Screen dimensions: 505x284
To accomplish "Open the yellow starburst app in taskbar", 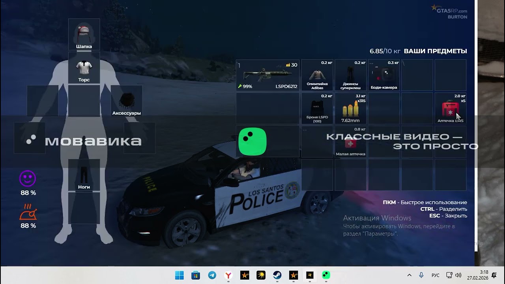I will click(261, 275).
